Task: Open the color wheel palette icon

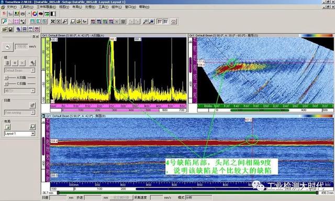Action: click(35, 14)
